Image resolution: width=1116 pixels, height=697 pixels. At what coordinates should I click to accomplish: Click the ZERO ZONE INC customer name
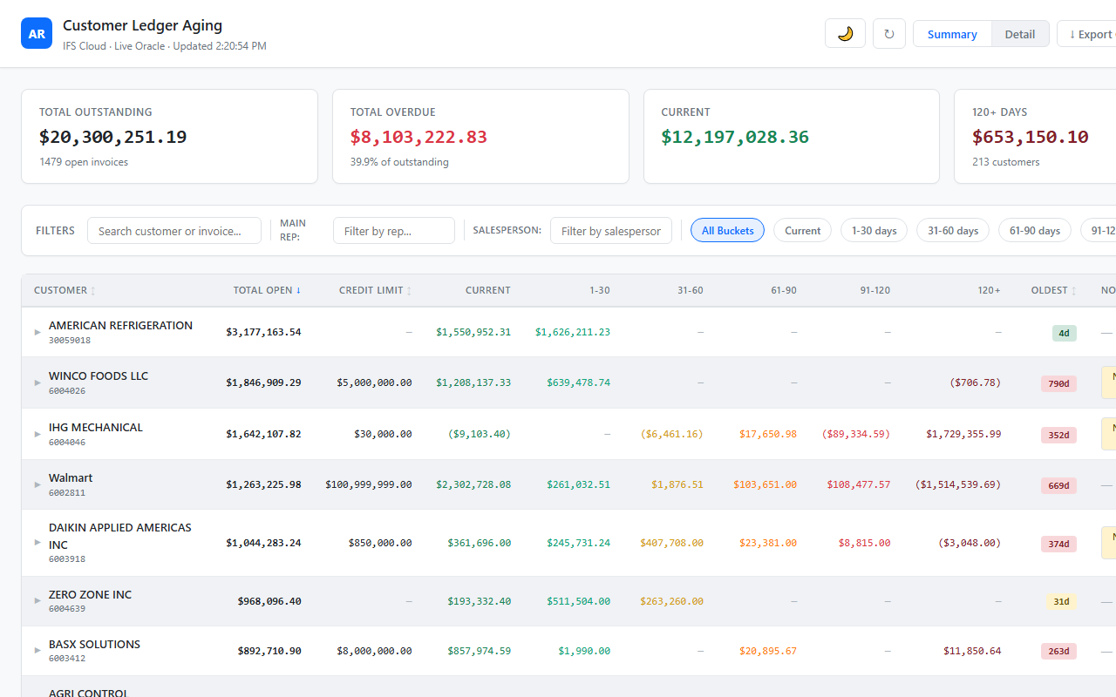[90, 594]
